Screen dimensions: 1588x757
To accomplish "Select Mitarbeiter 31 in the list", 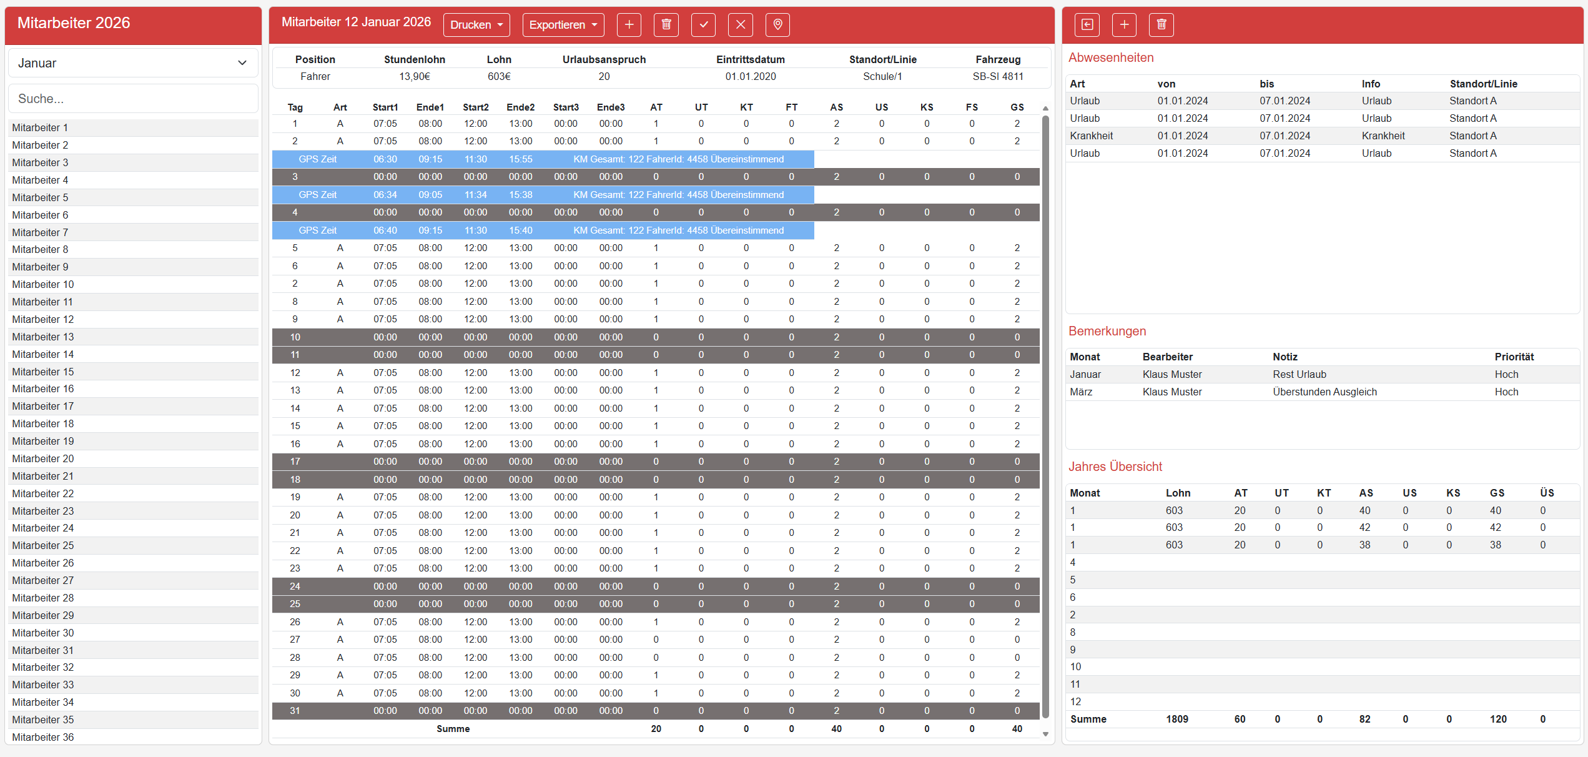I will point(133,650).
